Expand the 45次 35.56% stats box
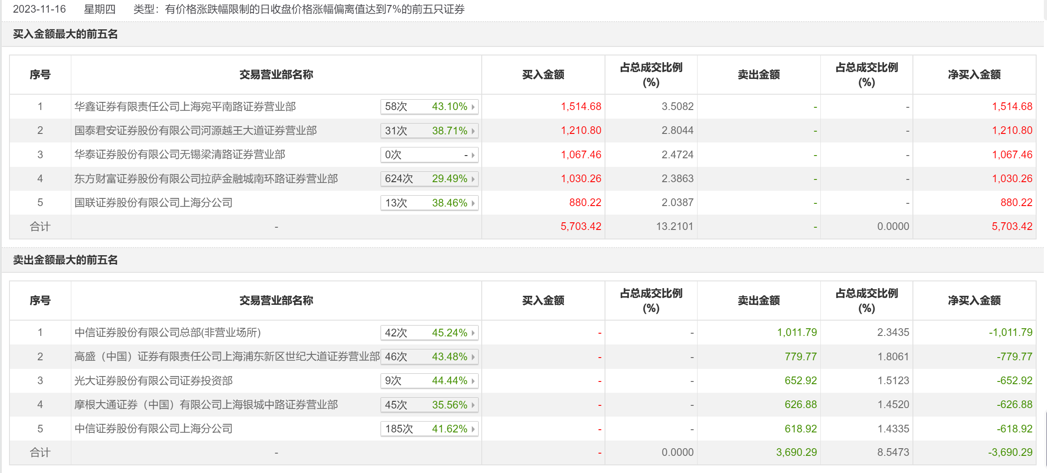 pyautogui.click(x=429, y=405)
